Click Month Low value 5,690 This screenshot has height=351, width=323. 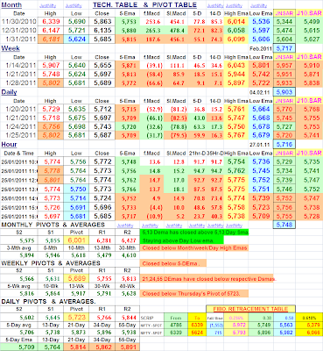click(x=77, y=22)
